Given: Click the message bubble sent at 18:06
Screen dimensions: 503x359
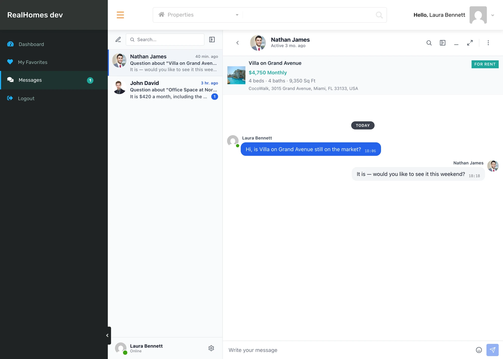Looking at the screenshot, I should [311, 149].
